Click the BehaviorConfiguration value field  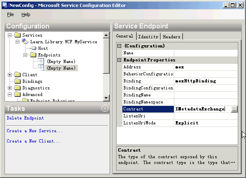[x=206, y=74]
